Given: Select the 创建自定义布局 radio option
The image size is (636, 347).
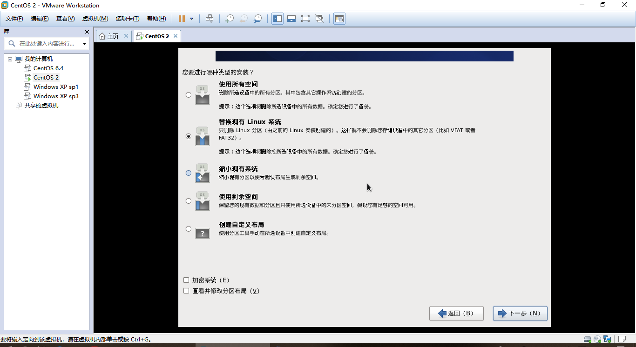Looking at the screenshot, I should [x=188, y=228].
